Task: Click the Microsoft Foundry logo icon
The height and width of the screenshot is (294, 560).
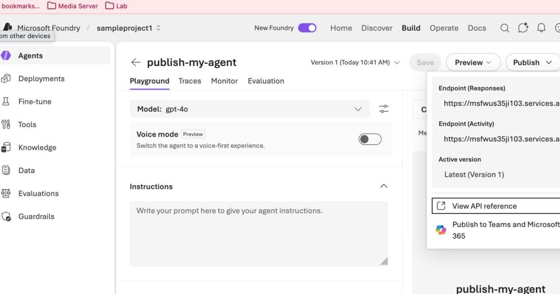Action: coord(7,27)
